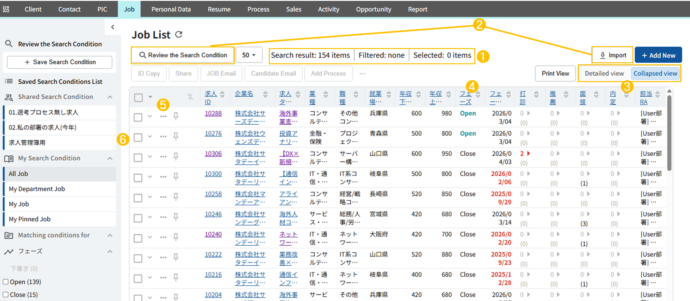Switch to the Resume tab
Screen dimensions: 690x301
219,9
